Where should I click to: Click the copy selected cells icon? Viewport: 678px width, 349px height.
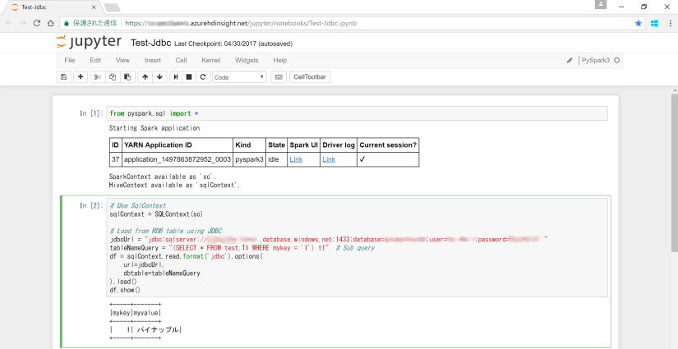(x=113, y=77)
